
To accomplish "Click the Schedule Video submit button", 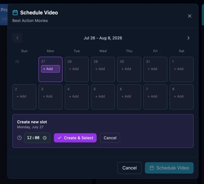I will pyautogui.click(x=169, y=168).
